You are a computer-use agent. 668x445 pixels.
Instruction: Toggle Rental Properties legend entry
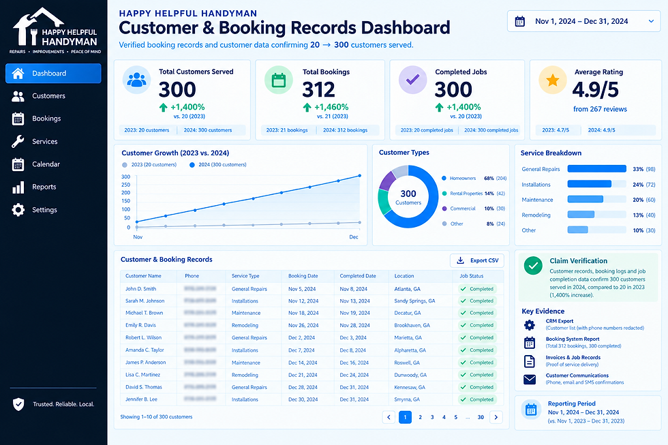pos(473,194)
